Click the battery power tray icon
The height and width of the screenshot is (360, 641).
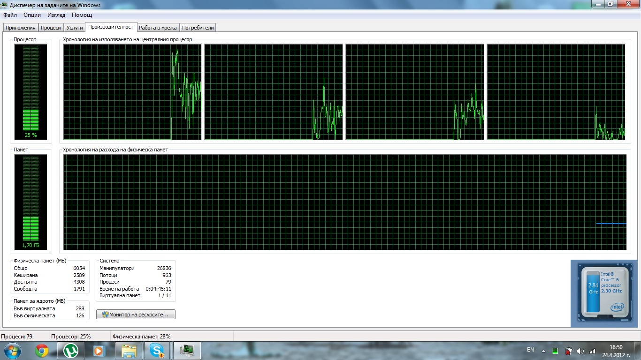[x=568, y=351]
